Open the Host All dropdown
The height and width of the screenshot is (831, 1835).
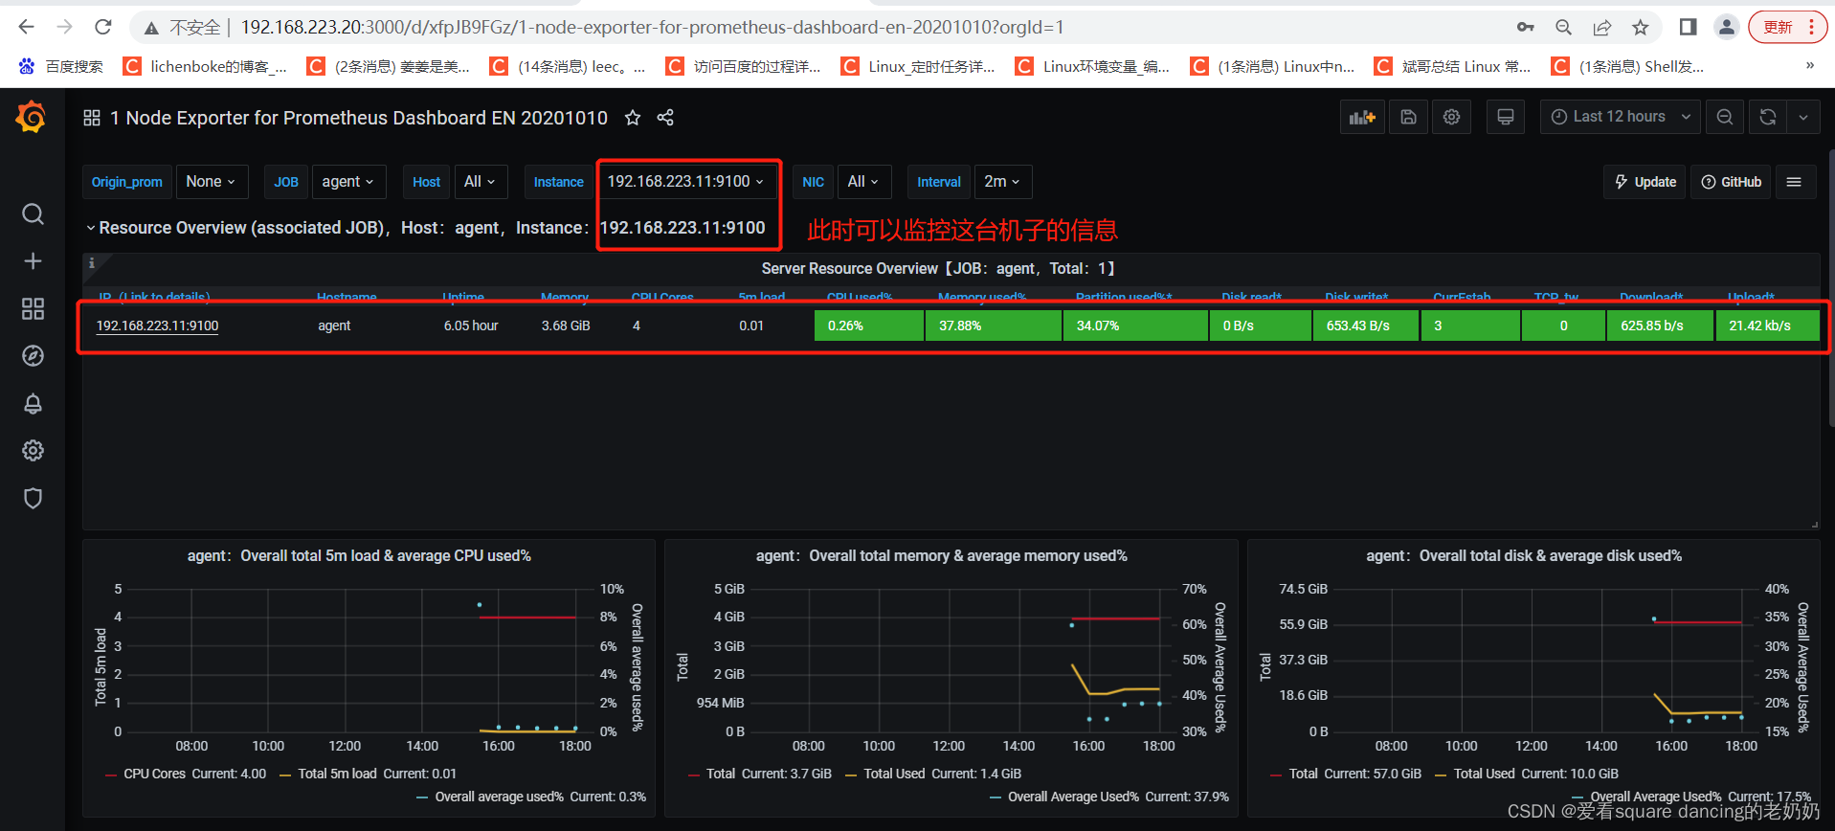point(480,182)
